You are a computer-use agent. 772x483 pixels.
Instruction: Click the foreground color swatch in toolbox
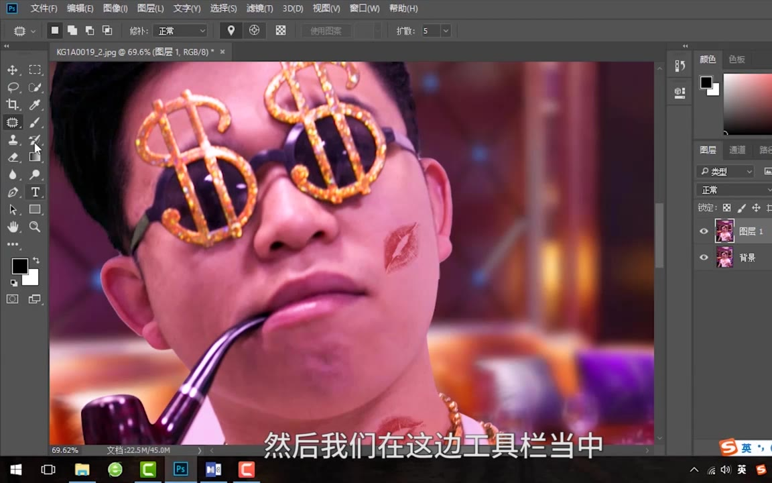point(19,266)
